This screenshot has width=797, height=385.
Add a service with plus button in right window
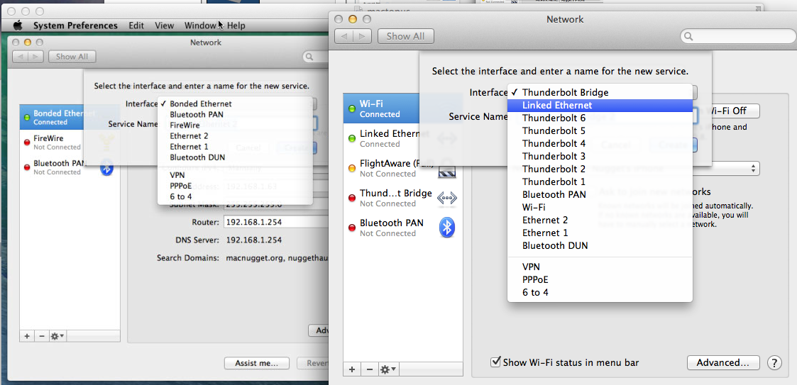click(352, 369)
